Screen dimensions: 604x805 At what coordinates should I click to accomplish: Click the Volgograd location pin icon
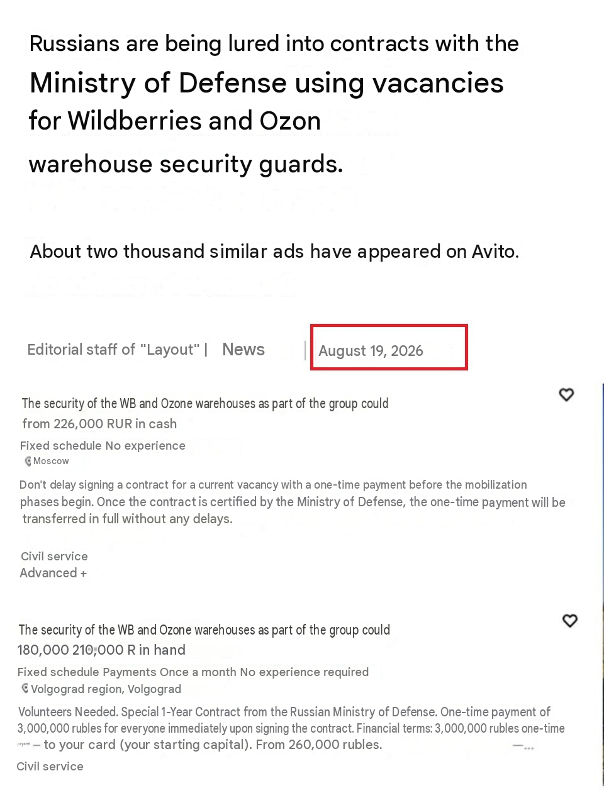[x=25, y=689]
